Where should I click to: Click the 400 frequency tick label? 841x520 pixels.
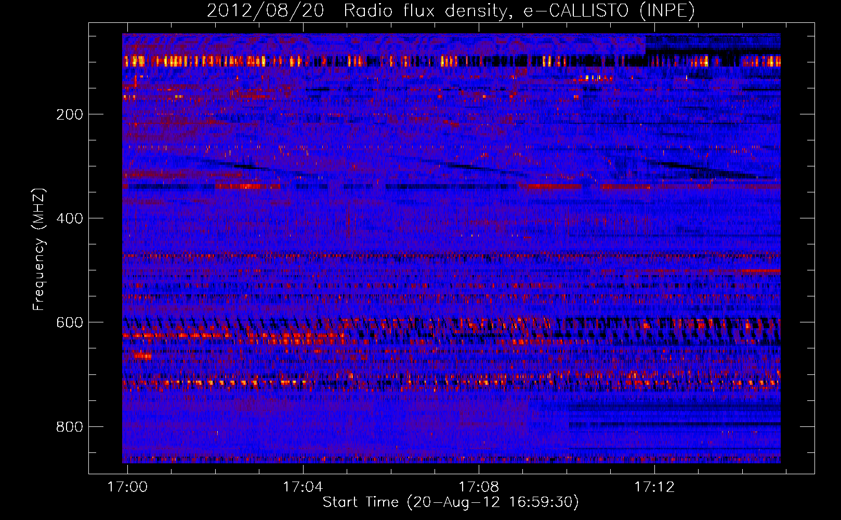[70, 218]
